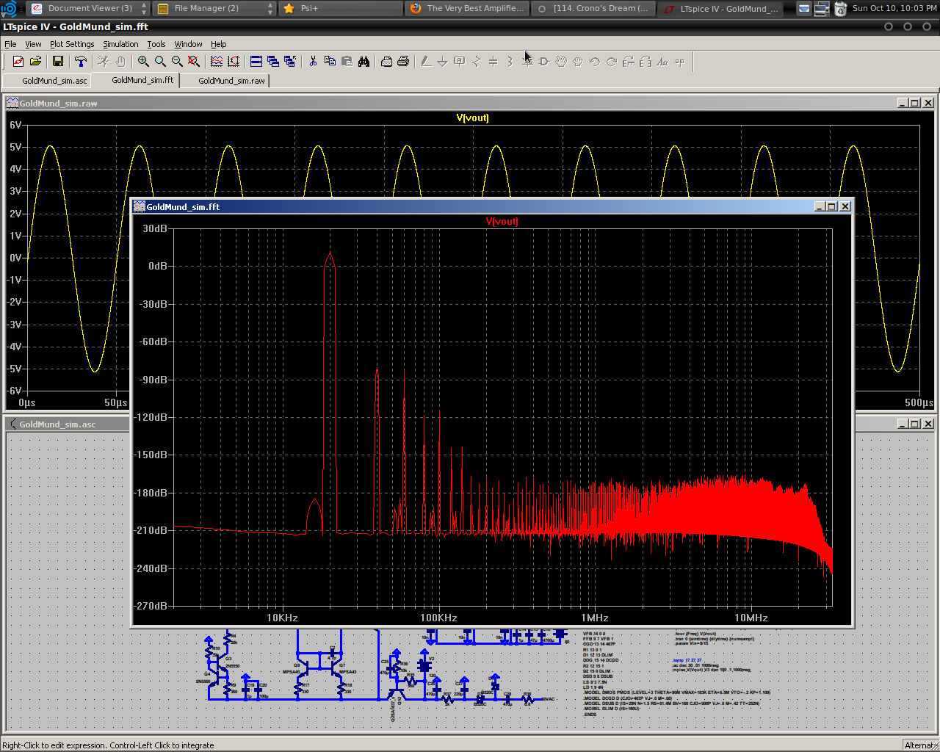Save with the floppy disk icon
This screenshot has height=752, width=940.
[x=57, y=62]
